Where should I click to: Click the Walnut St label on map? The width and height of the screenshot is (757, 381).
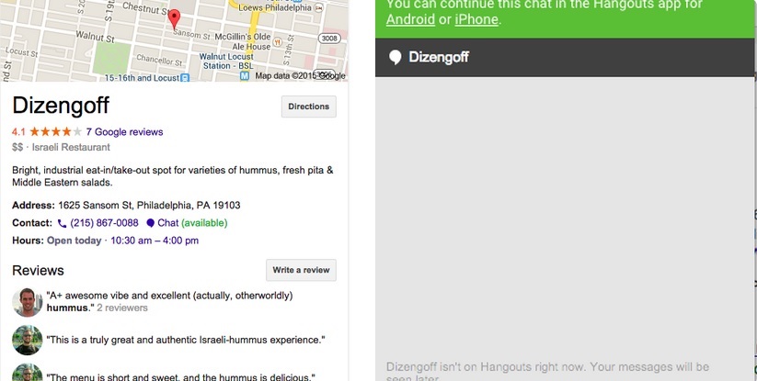pos(95,37)
